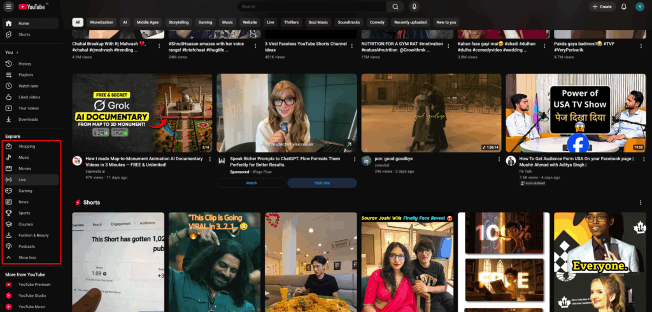Viewport: 652px width, 312px height.
Task: Open Liked videos
Action: pos(30,97)
